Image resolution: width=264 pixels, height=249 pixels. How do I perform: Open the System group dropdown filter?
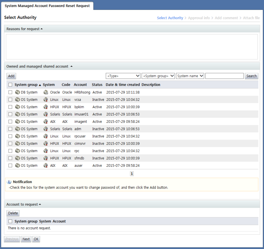pyautogui.click(x=158, y=76)
